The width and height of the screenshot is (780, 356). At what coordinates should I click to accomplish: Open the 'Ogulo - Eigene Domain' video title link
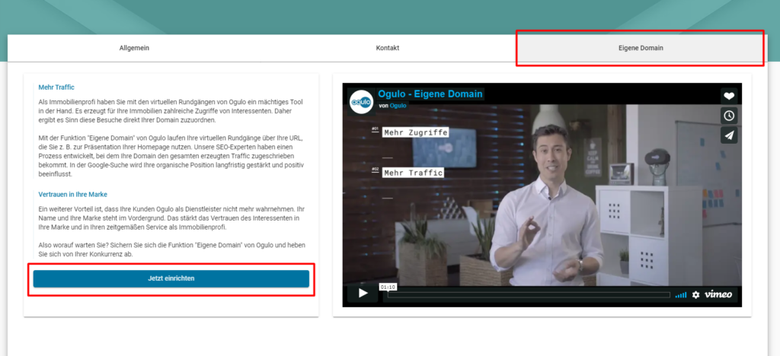430,94
